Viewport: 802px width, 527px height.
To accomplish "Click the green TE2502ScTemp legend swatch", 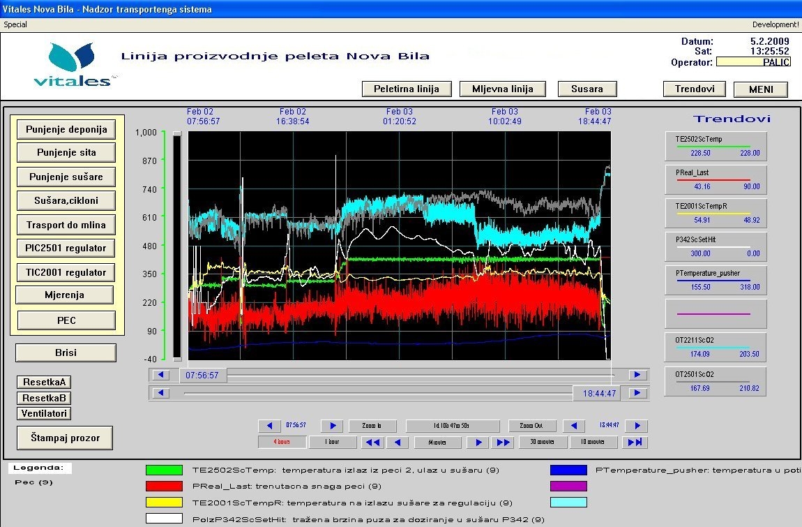I will pyautogui.click(x=164, y=470).
